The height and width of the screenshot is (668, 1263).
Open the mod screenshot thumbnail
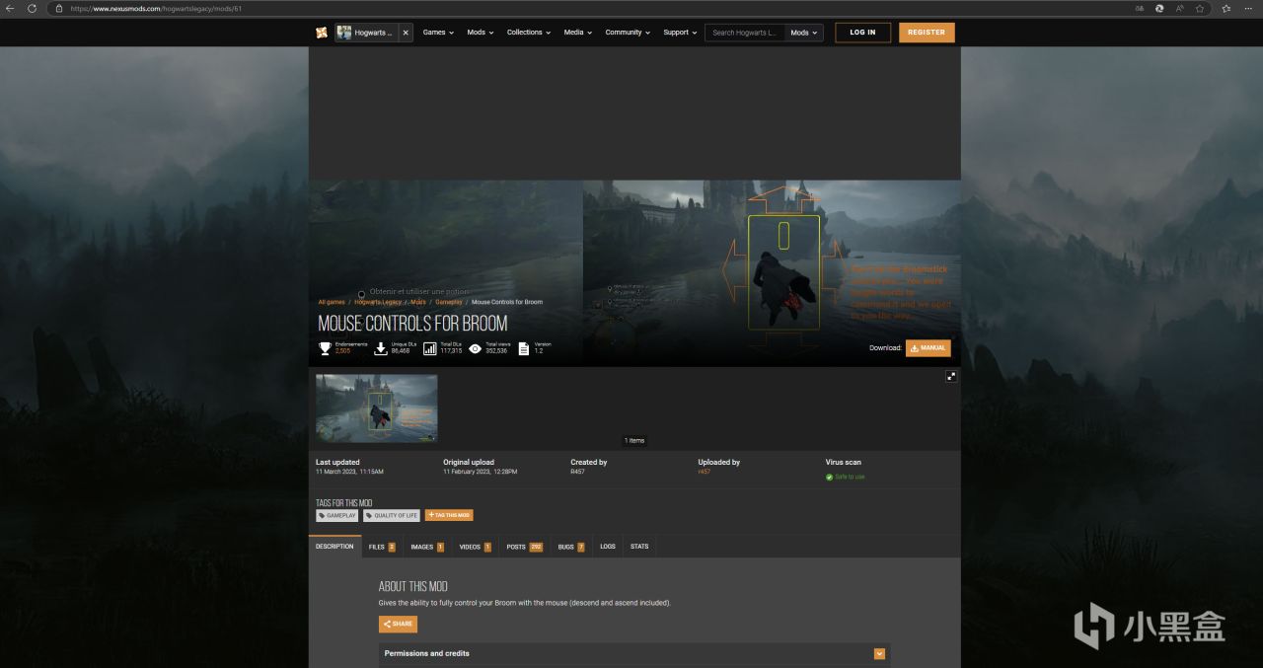point(377,408)
